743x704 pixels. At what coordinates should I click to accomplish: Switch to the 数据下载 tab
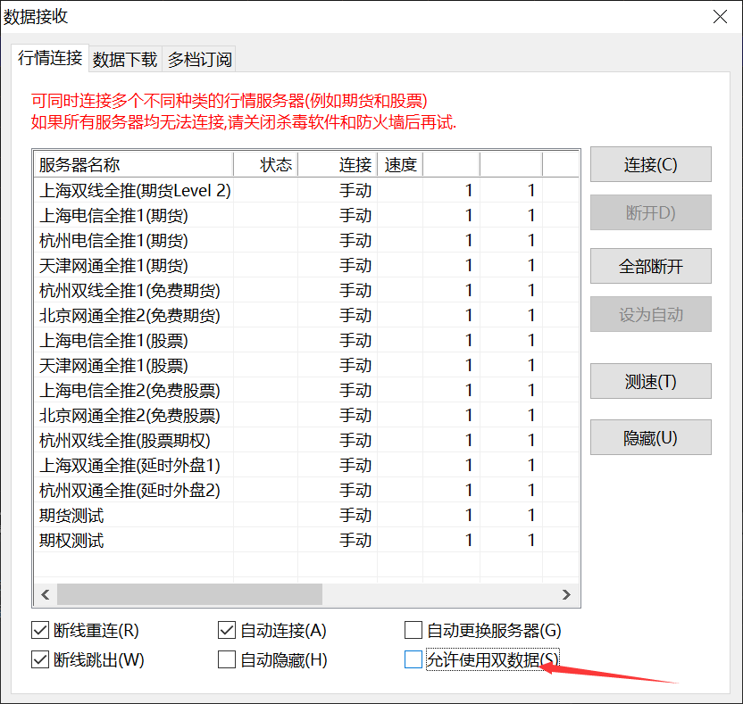(125, 60)
